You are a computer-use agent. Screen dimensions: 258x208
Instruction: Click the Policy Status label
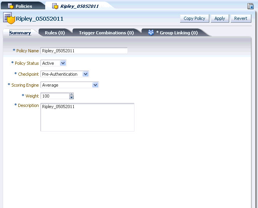tap(27, 63)
